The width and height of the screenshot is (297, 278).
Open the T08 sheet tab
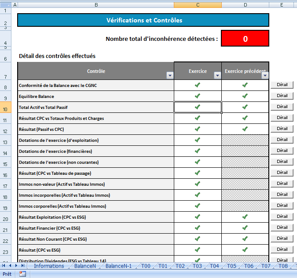tap(283, 266)
